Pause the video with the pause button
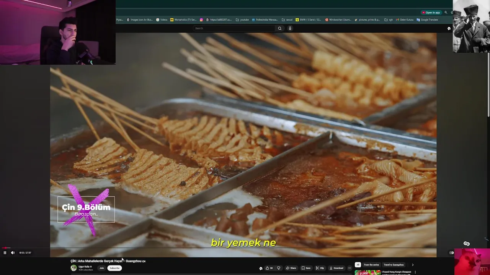 coord(5,252)
